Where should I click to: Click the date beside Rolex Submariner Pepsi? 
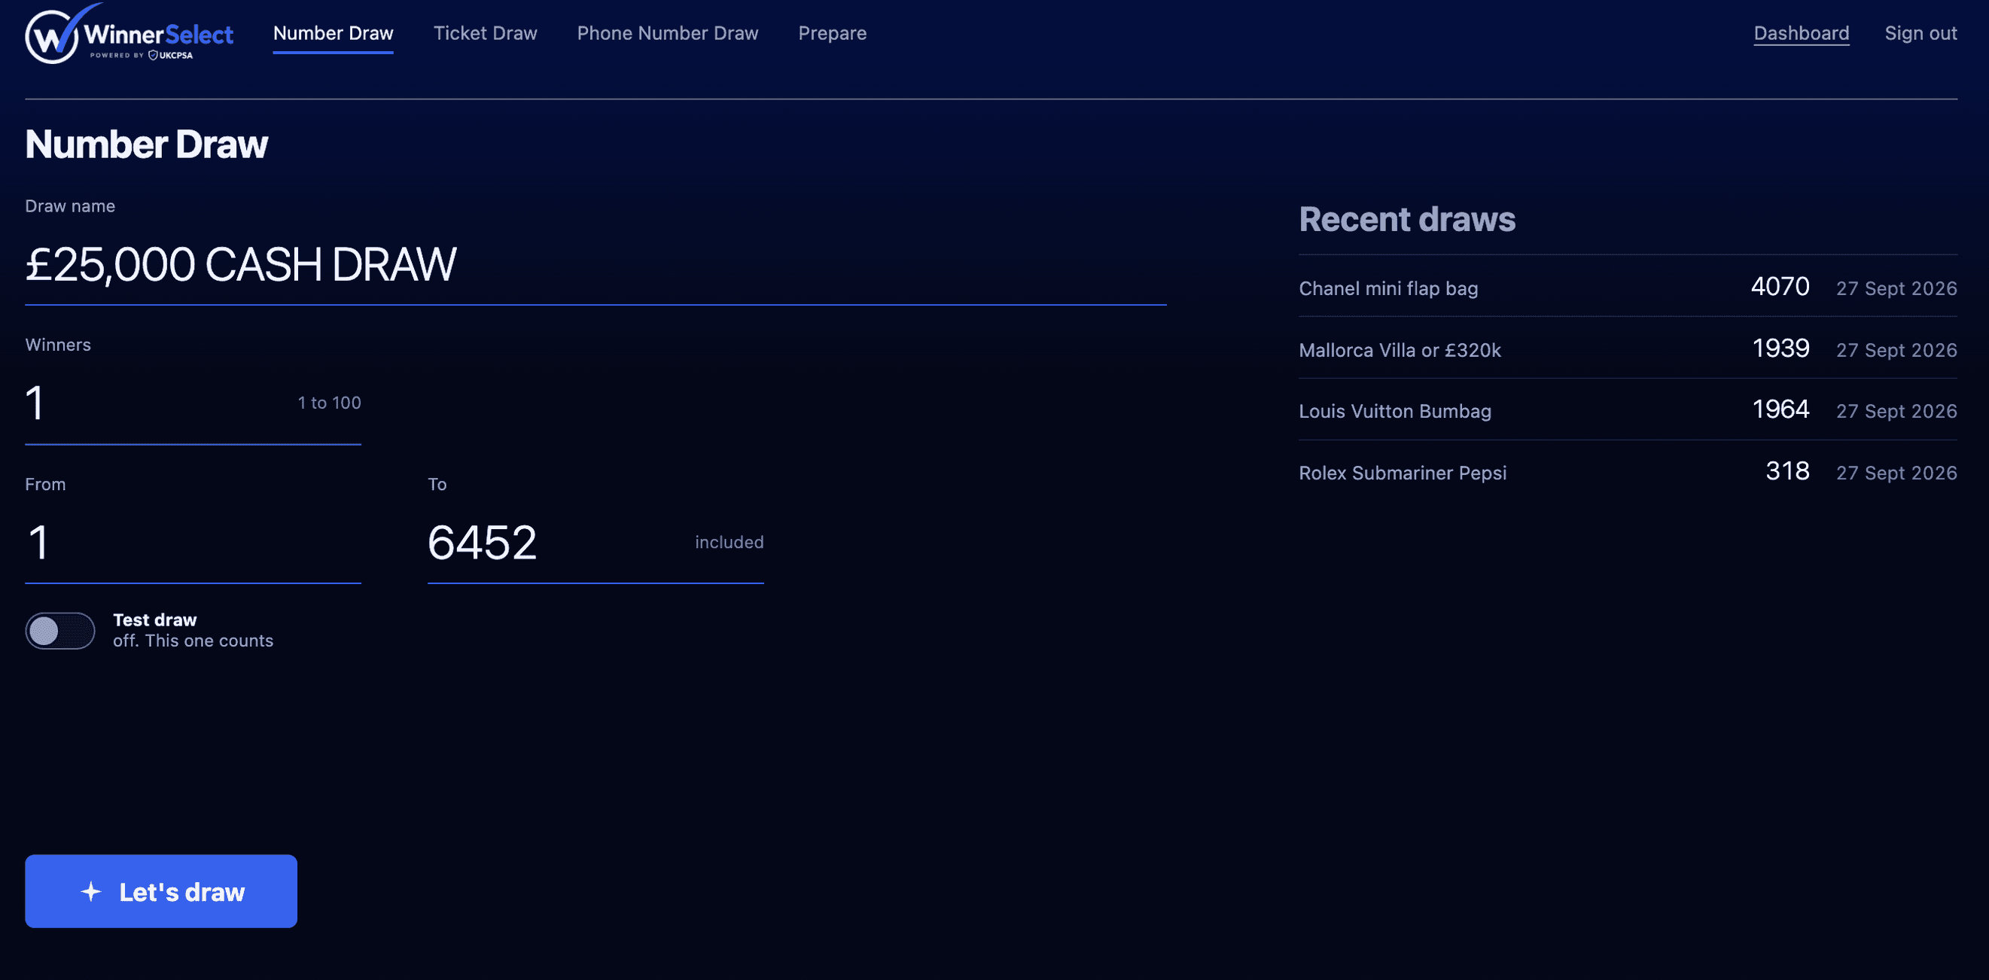pyautogui.click(x=1896, y=473)
